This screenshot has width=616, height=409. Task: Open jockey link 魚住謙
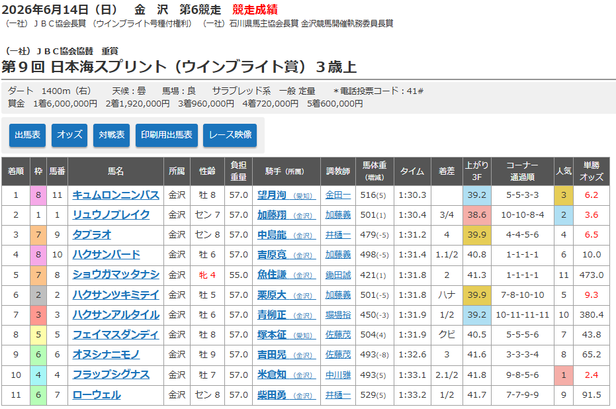click(286, 275)
